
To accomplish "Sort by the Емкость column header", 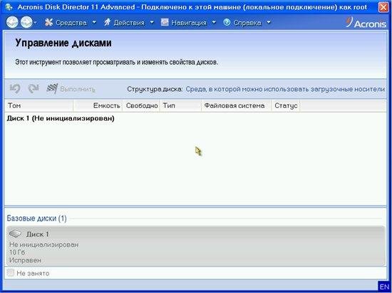I will 98,105.
